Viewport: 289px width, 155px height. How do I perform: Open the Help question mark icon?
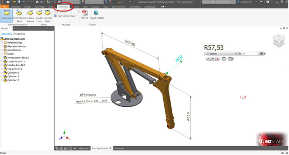268,2
